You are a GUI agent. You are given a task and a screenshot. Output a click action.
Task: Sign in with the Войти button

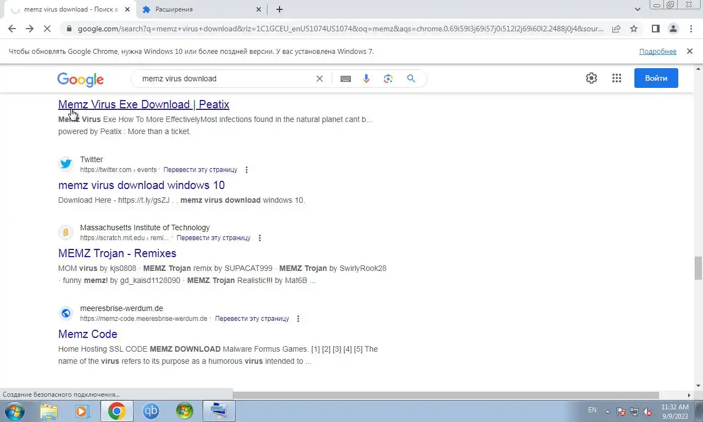(x=656, y=78)
